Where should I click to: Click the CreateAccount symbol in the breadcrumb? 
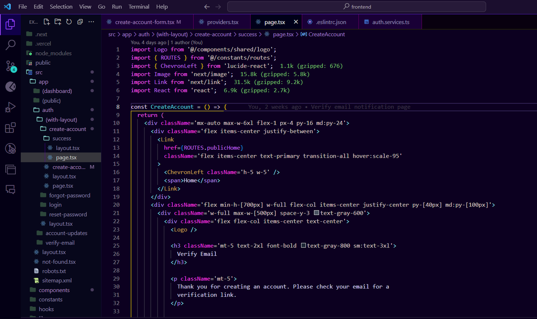click(x=323, y=34)
